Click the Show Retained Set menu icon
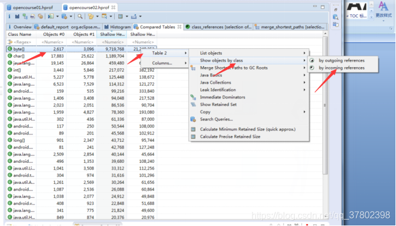The width and height of the screenshot is (396, 226). 193,104
